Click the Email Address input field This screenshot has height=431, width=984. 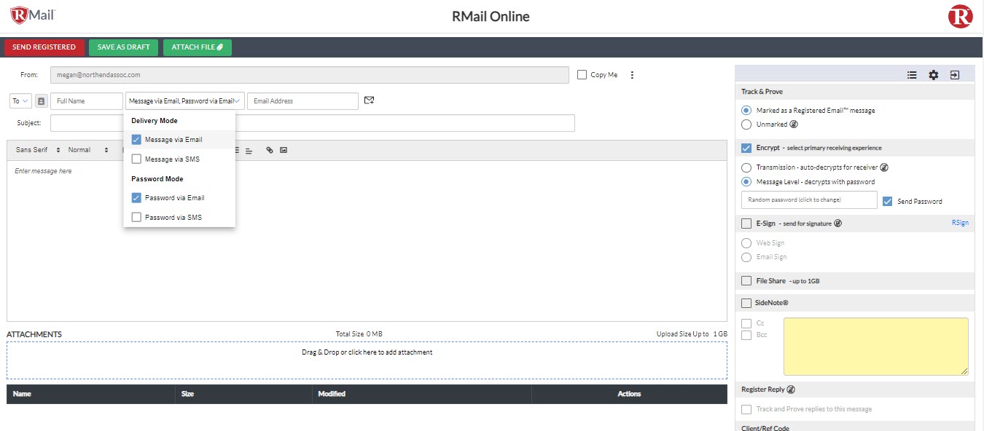click(302, 101)
